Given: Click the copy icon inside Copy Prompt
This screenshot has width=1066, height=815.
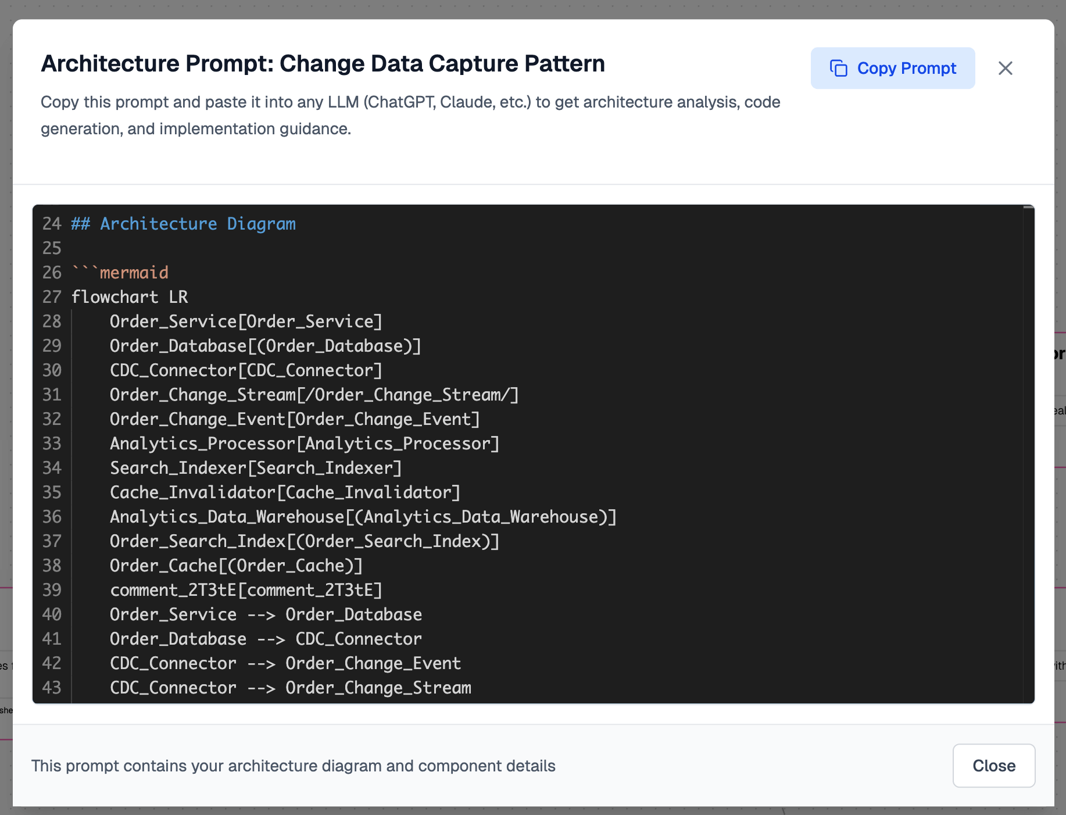Looking at the screenshot, I should click(x=838, y=68).
